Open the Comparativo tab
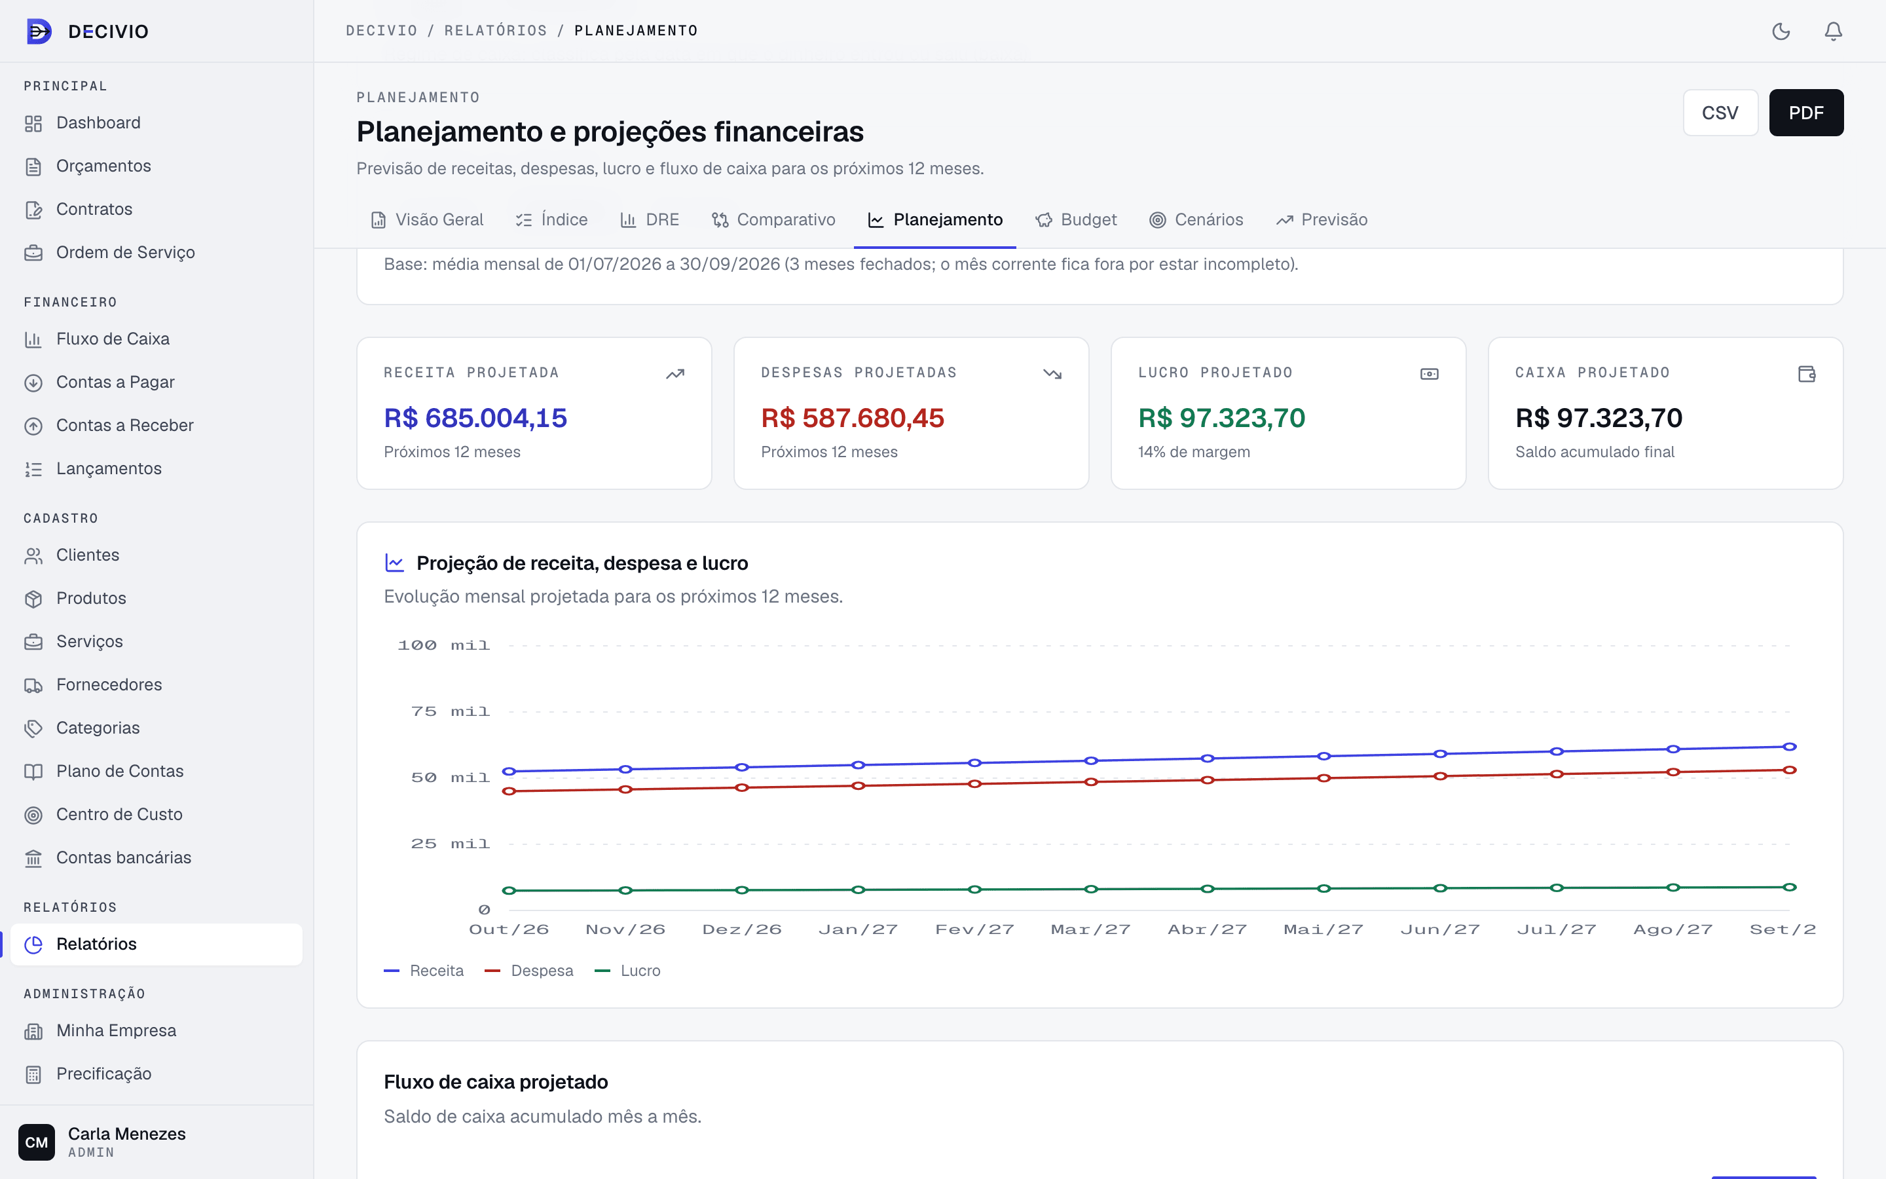The width and height of the screenshot is (1886, 1179). coord(773,220)
